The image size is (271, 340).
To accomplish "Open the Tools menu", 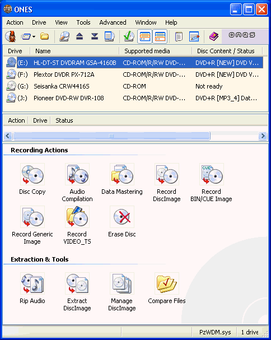I will tap(83, 22).
